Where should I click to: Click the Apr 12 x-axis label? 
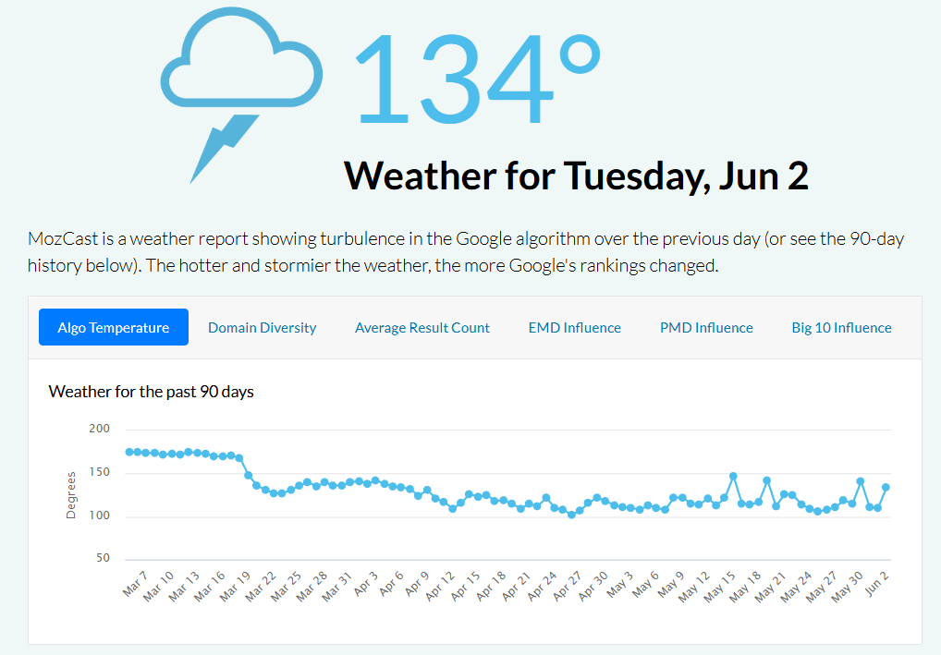tap(440, 586)
